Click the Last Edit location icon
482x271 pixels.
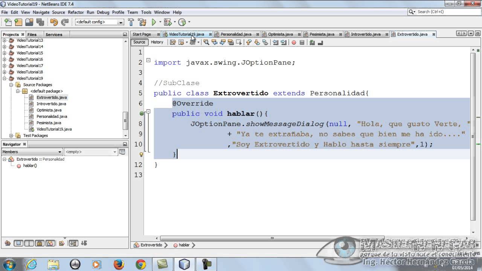click(x=173, y=43)
